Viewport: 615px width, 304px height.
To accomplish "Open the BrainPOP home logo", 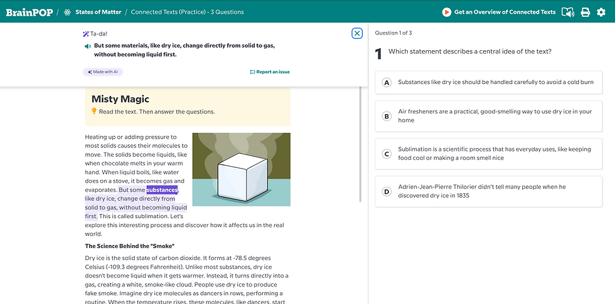I will click(29, 12).
